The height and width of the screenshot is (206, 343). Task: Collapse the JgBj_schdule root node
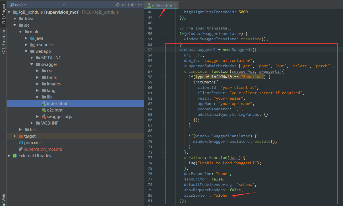(9, 12)
